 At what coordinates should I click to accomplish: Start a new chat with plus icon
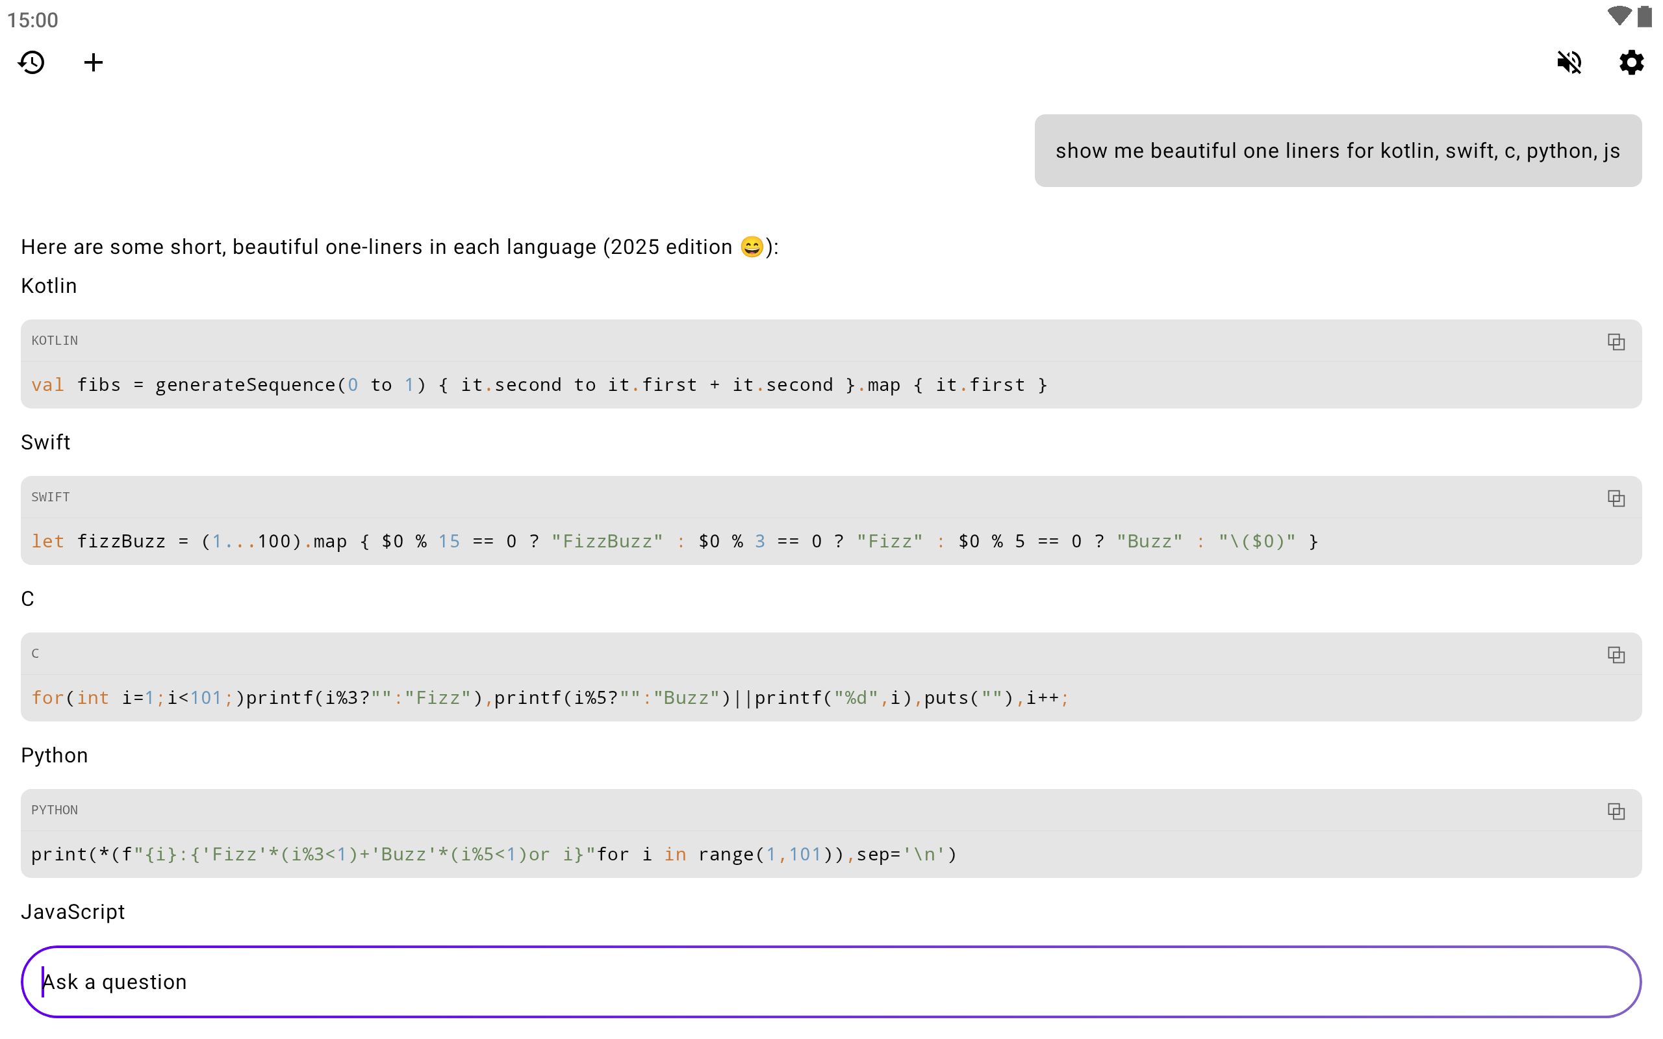pos(94,62)
